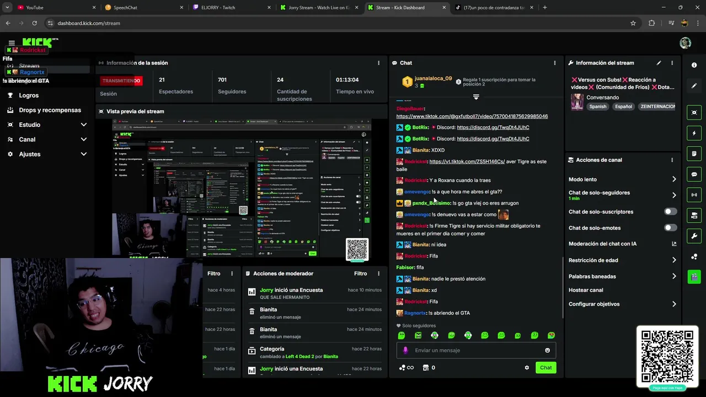Edit stream info with the pencil icon
The width and height of the screenshot is (706, 397).
[659, 63]
